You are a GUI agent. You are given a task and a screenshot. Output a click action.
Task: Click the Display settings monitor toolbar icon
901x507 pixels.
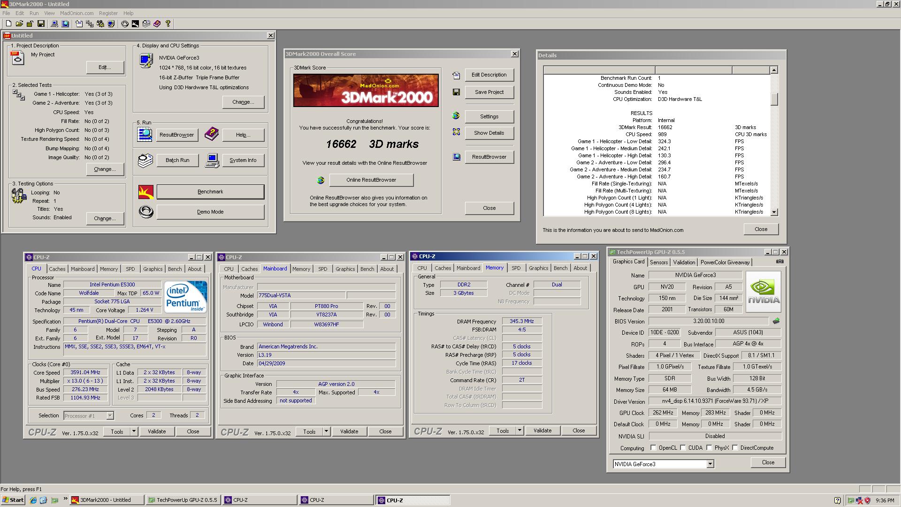pos(111,23)
